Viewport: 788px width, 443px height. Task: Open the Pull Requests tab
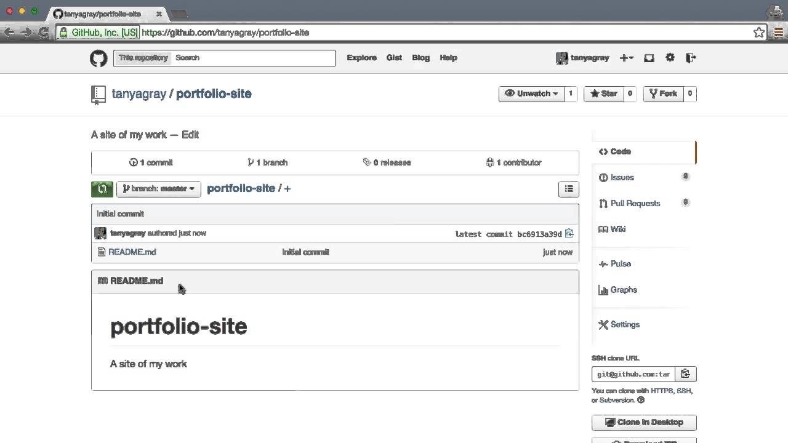[644, 203]
